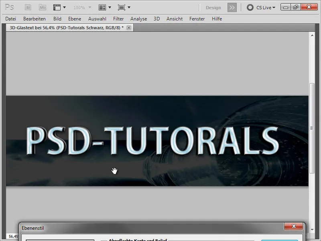Open the Bild menu

pyautogui.click(x=57, y=19)
